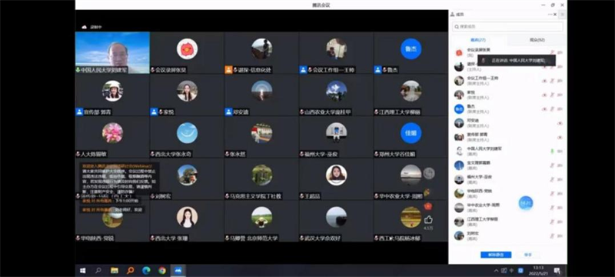Image resolution: width=615 pixels, height=277 pixels.
Task: Click the blue host badge on 会议工作组—王帅 tile
Action: tap(303, 70)
